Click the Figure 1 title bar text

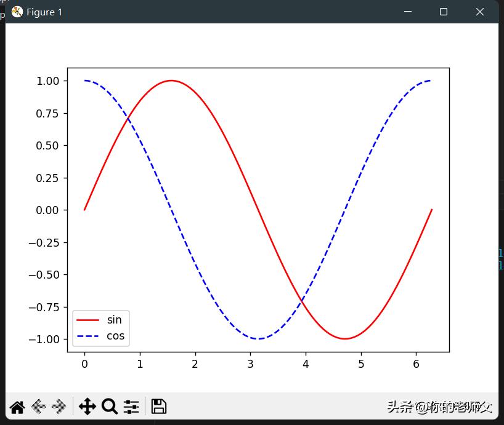pyautogui.click(x=44, y=12)
